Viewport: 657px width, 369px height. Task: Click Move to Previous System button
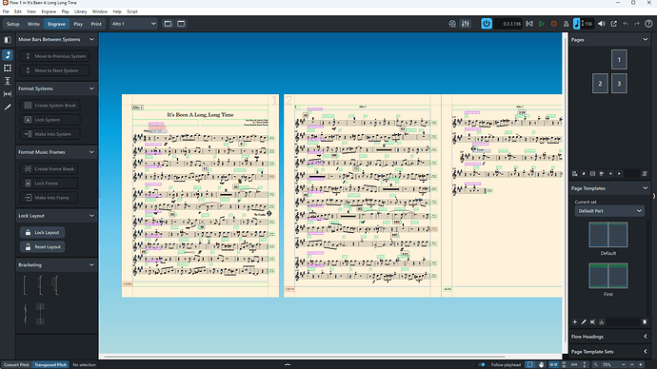coord(55,56)
